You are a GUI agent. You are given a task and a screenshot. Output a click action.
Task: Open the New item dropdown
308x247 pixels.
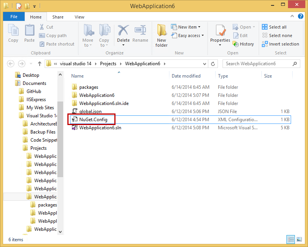pyautogui.click(x=186, y=27)
